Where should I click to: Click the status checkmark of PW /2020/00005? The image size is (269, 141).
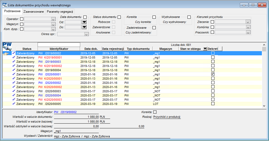pyautogui.click(x=14, y=104)
